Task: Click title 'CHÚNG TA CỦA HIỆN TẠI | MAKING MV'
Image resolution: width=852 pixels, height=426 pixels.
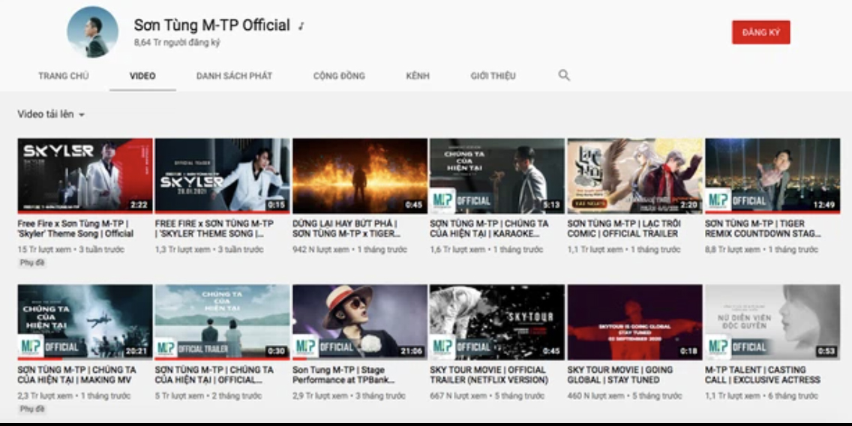Action: click(x=76, y=375)
